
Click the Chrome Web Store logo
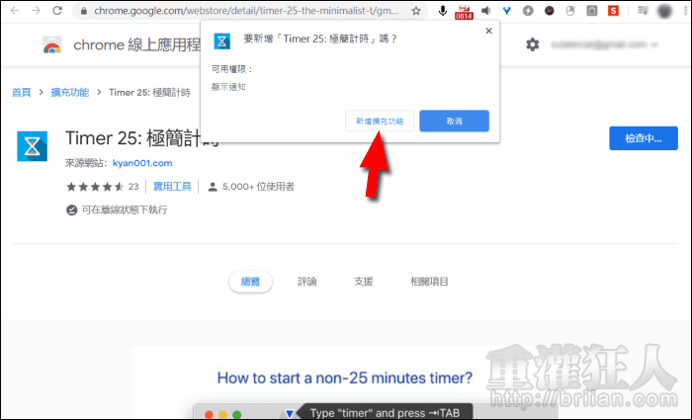pyautogui.click(x=51, y=45)
